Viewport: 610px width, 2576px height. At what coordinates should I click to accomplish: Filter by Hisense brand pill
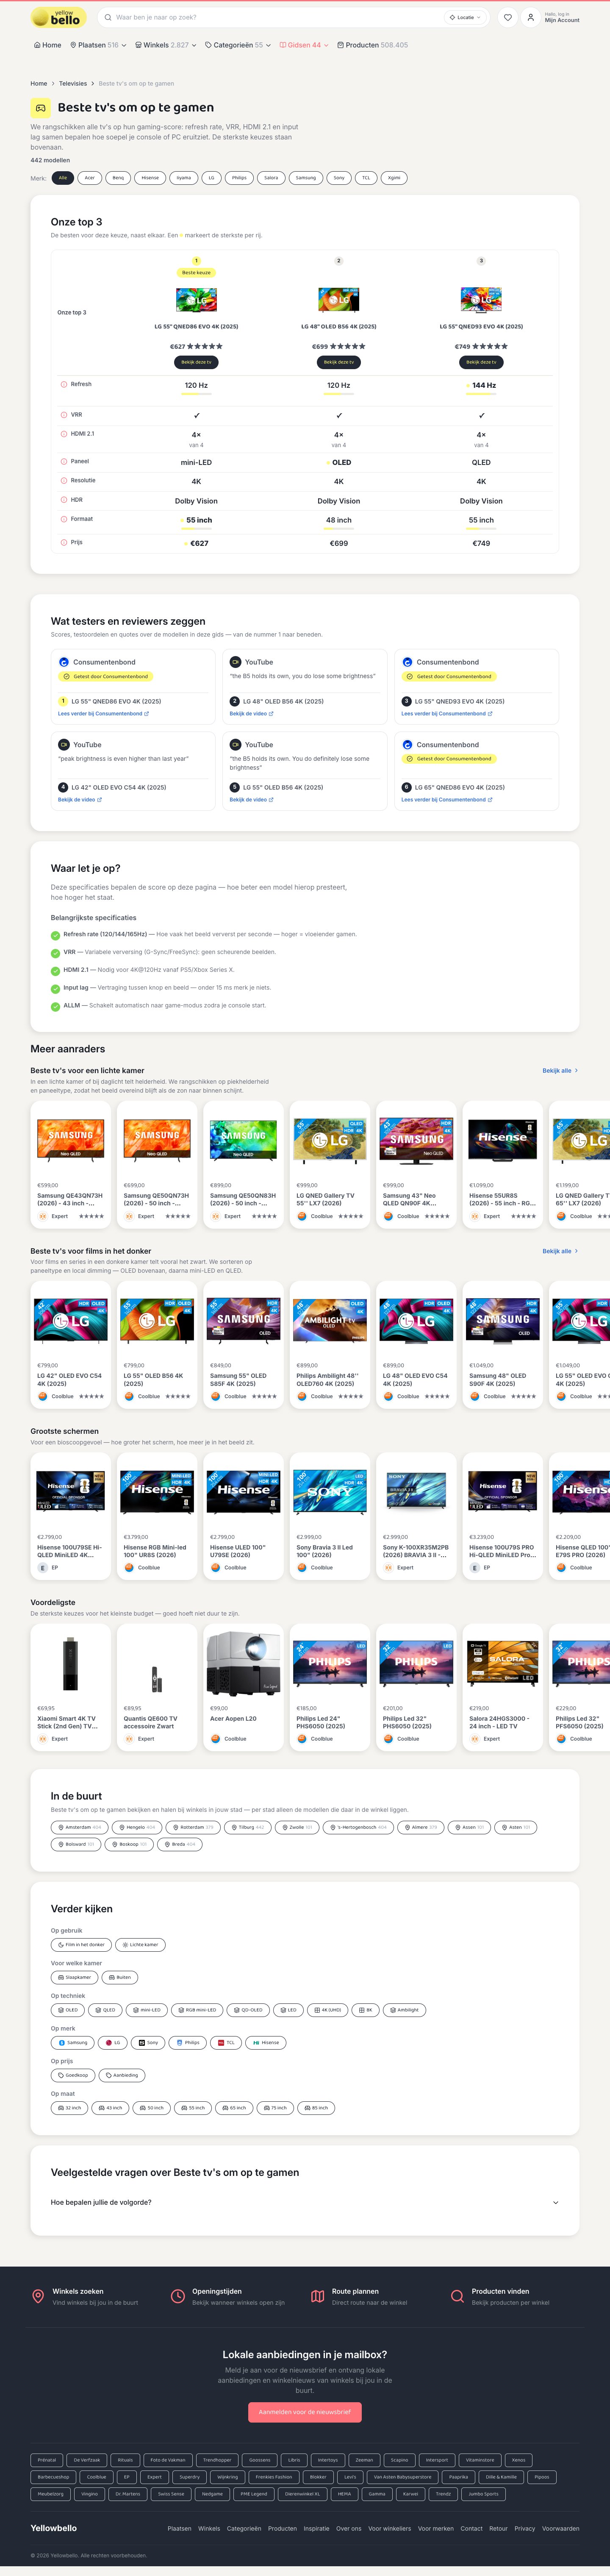tap(150, 178)
